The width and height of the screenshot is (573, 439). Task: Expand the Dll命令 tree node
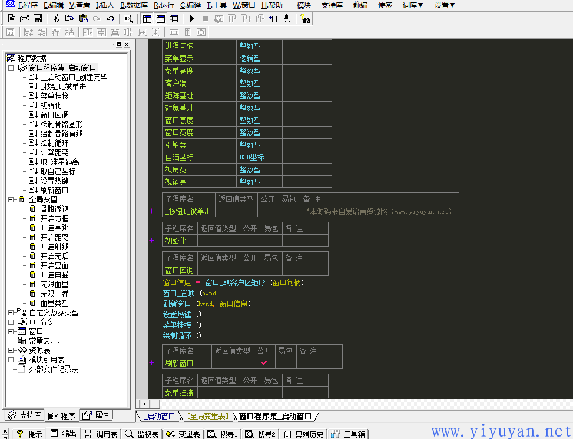pyautogui.click(x=11, y=322)
